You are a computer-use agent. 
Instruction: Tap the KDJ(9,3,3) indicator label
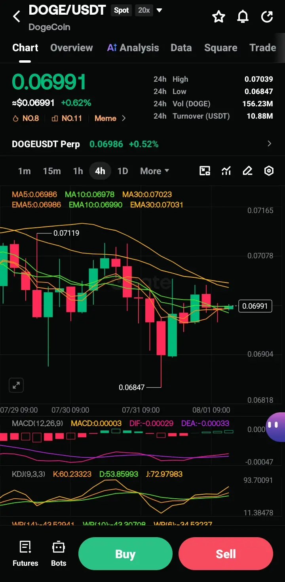point(28,474)
